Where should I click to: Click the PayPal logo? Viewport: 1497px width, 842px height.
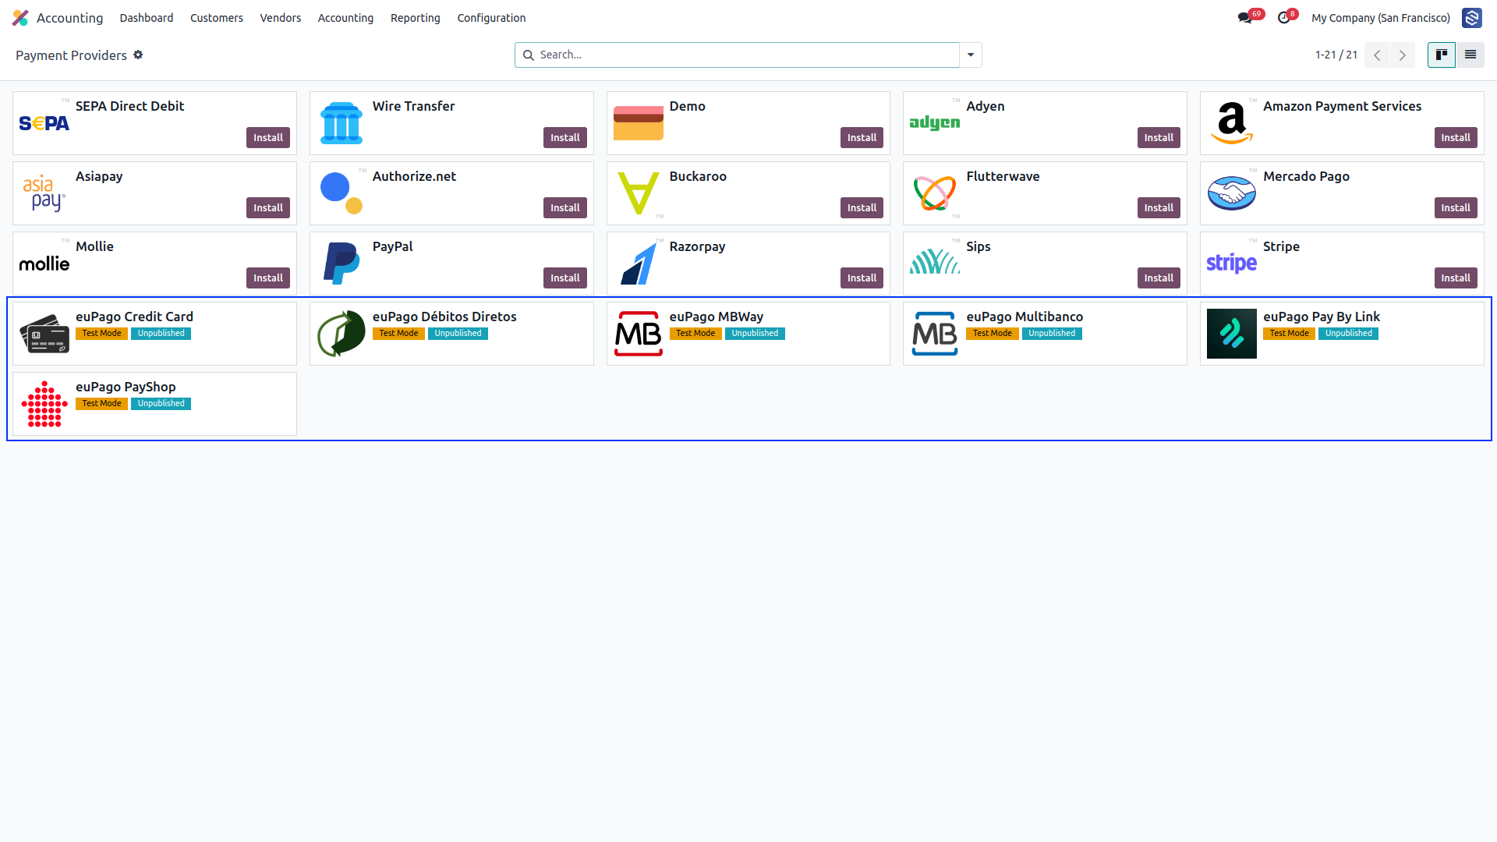[x=342, y=264]
